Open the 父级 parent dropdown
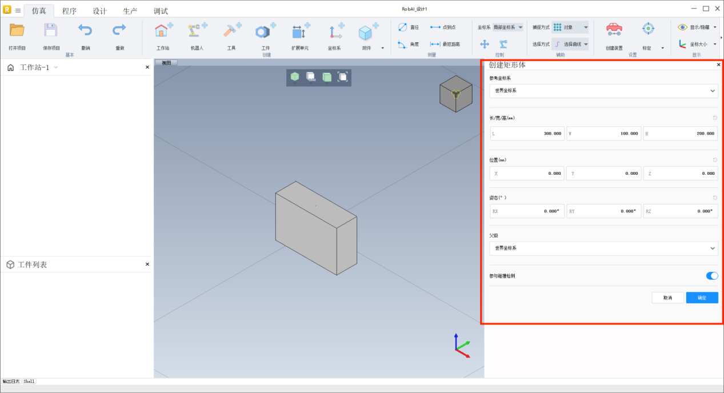This screenshot has height=393, width=724. 603,248
